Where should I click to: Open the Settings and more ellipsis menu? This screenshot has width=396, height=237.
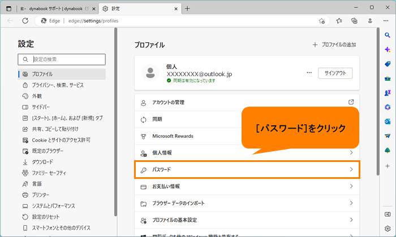[x=386, y=21]
